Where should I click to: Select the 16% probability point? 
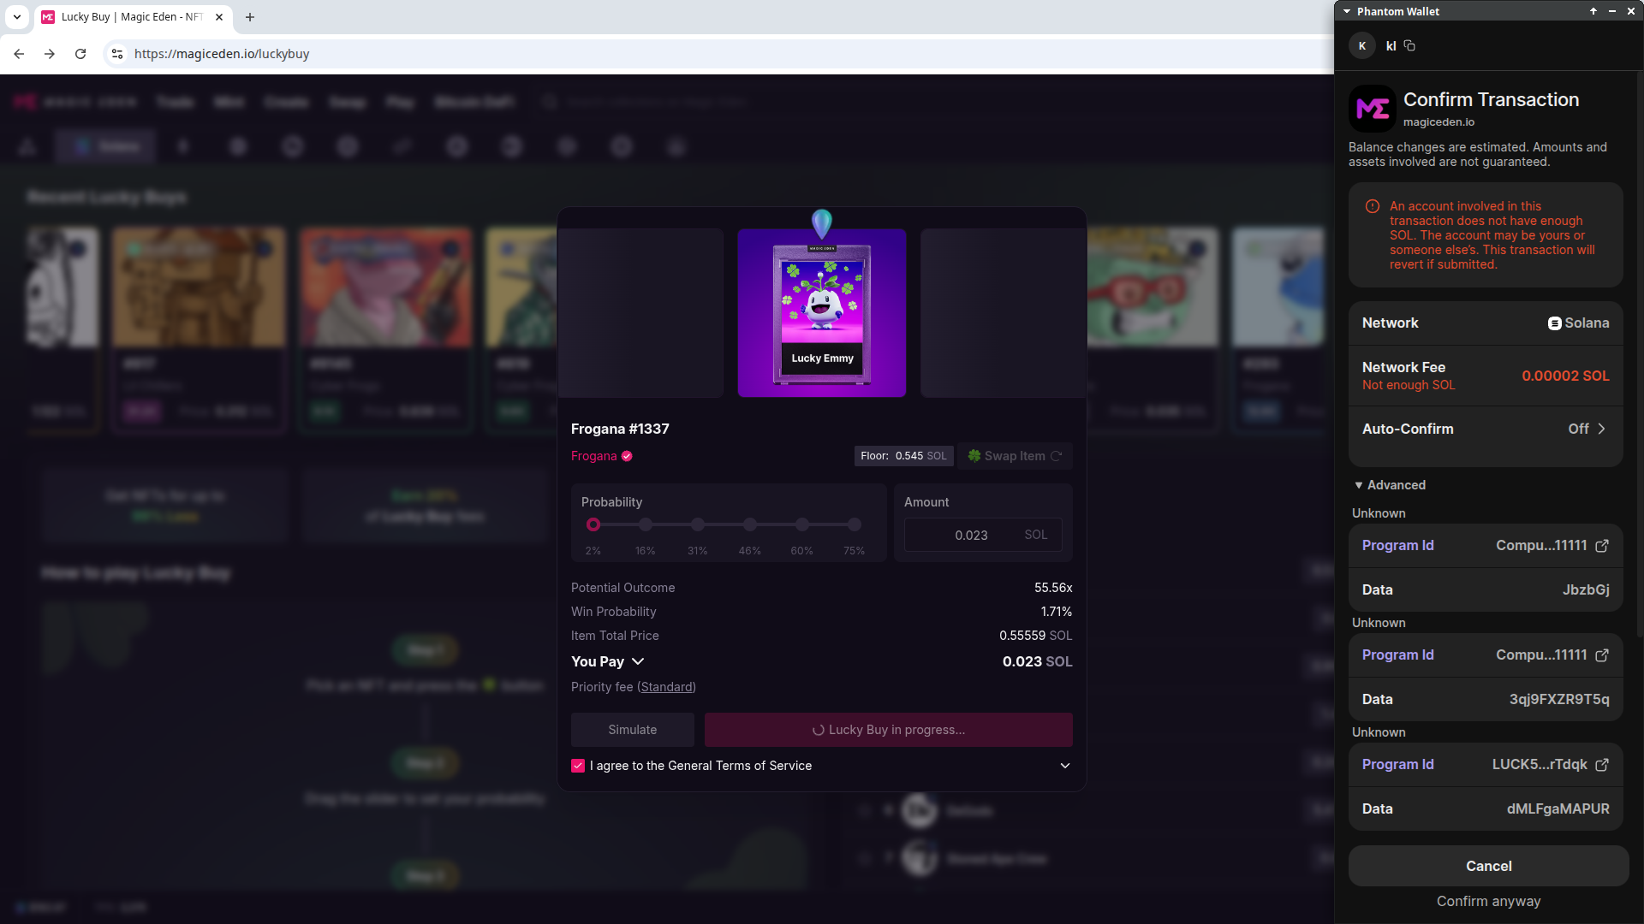[x=646, y=524]
